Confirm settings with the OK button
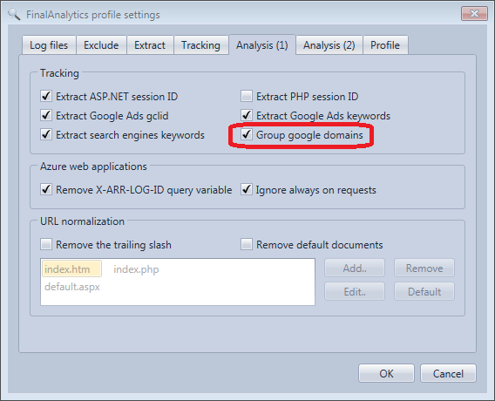The image size is (495, 401). tap(386, 373)
